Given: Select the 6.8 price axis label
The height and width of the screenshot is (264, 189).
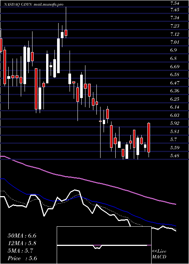Looking at the screenshot, I should pyautogui.click(x=174, y=58).
